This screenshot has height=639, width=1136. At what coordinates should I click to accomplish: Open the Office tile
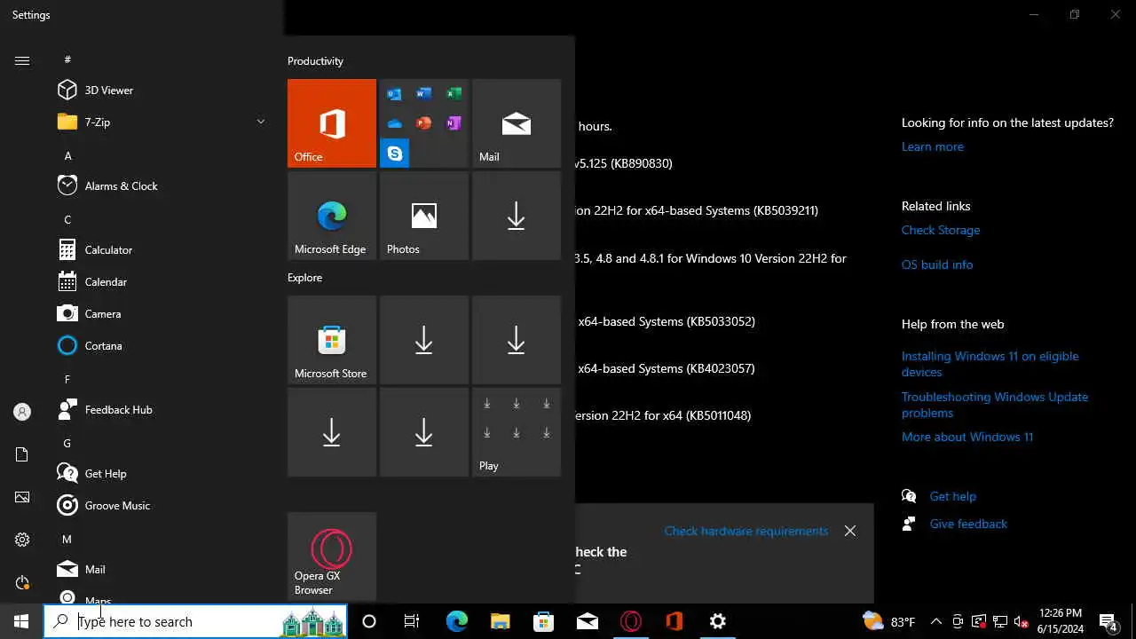[x=332, y=123]
